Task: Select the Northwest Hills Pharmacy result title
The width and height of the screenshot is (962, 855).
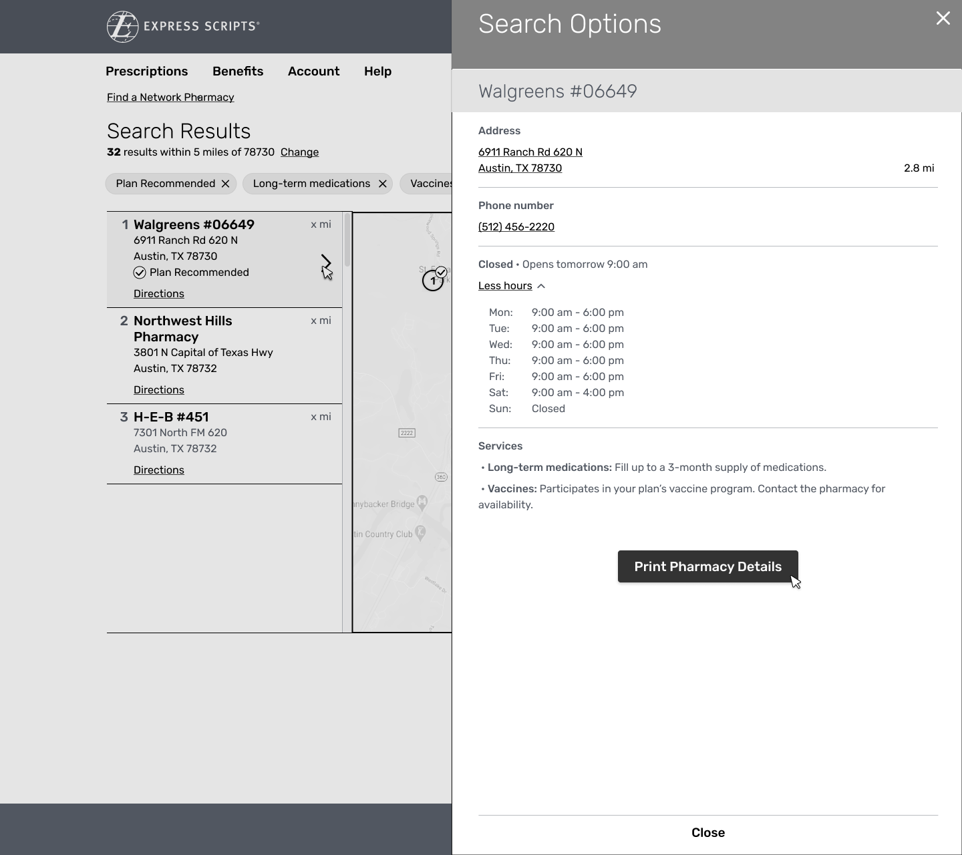Action: click(183, 329)
